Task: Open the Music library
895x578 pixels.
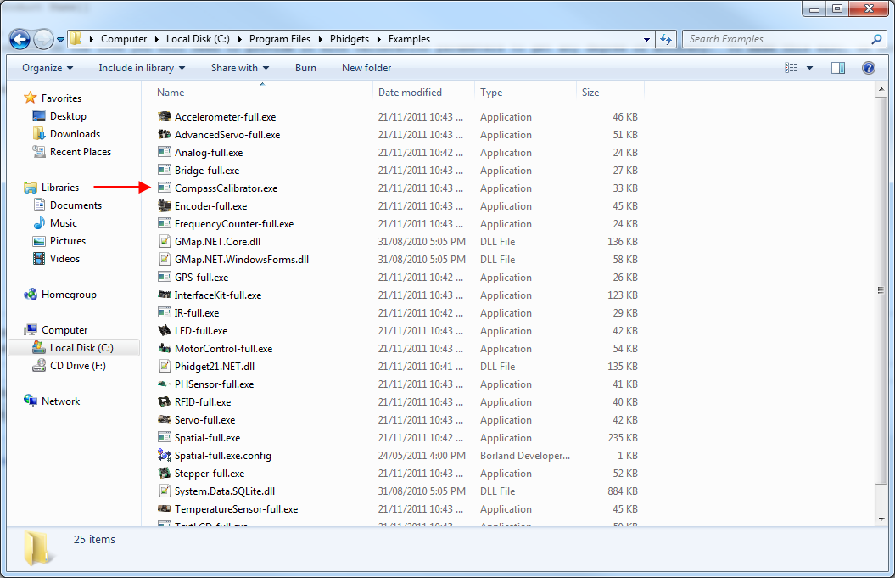Action: coord(63,223)
